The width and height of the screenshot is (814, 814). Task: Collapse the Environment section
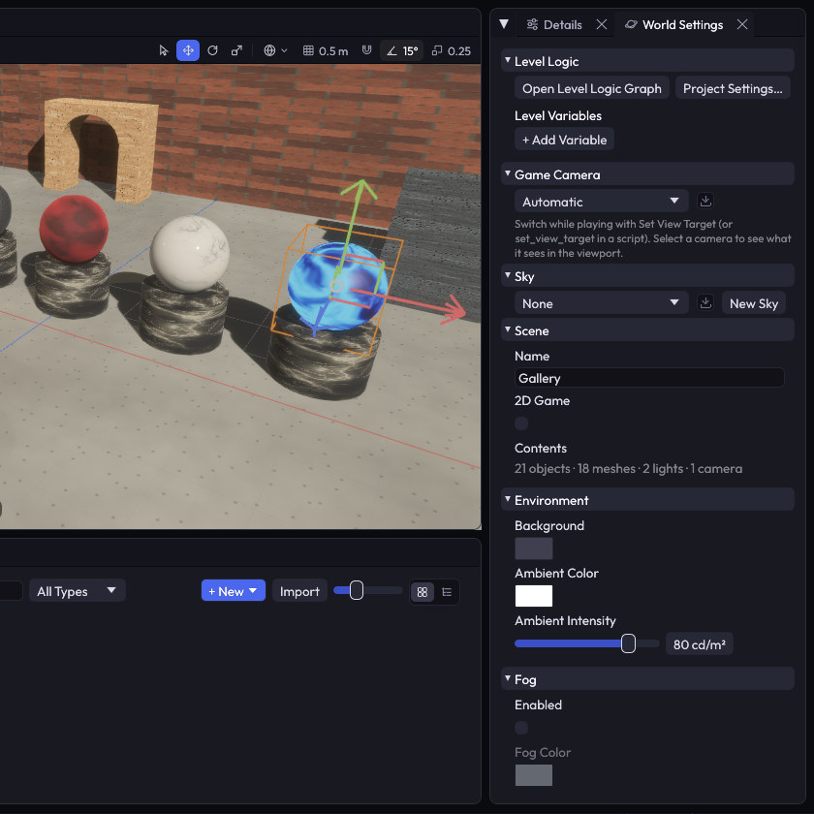click(x=647, y=500)
